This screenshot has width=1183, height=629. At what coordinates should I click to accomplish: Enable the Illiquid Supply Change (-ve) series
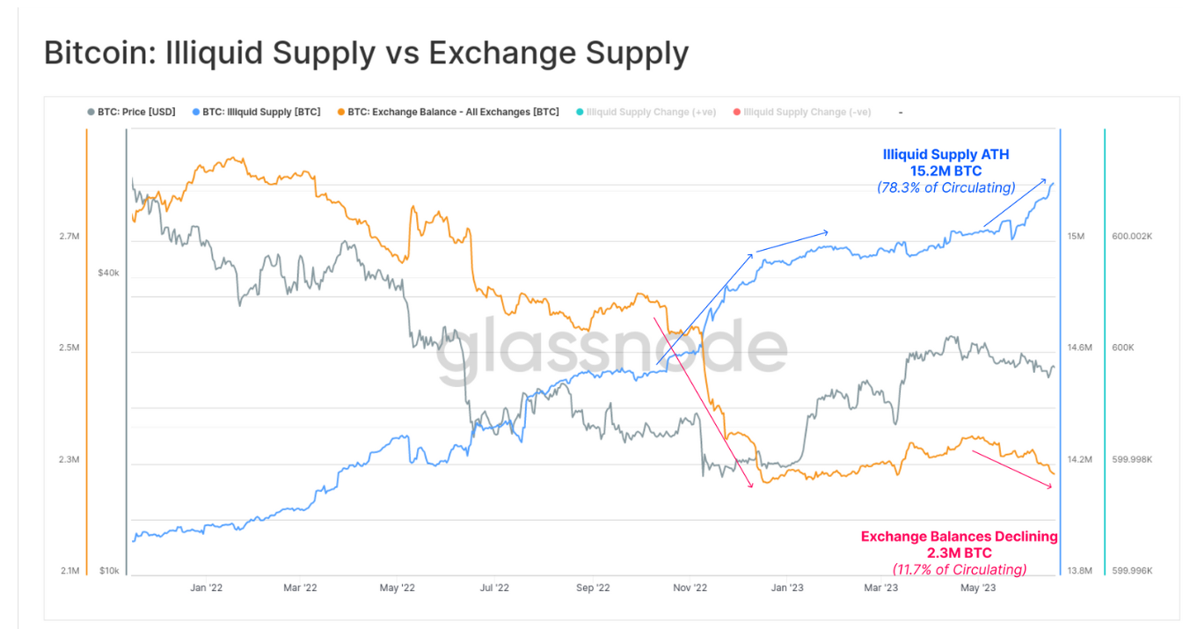point(807,113)
